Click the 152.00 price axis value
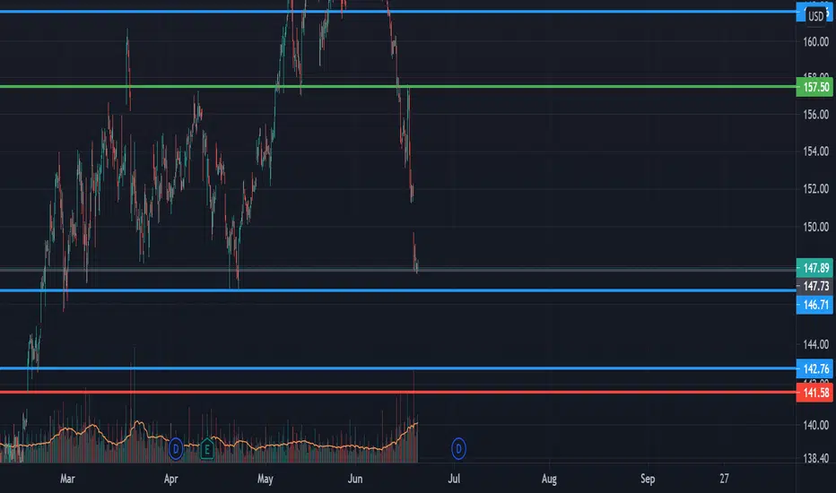The height and width of the screenshot is (493, 836). pos(815,188)
